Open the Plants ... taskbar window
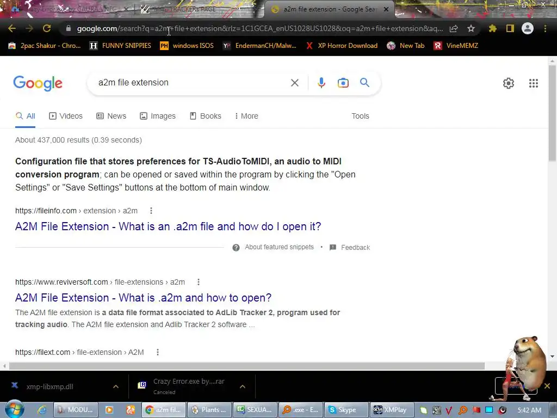 (x=209, y=410)
